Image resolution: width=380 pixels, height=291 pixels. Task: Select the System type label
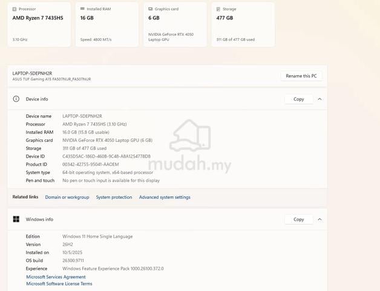38,172
